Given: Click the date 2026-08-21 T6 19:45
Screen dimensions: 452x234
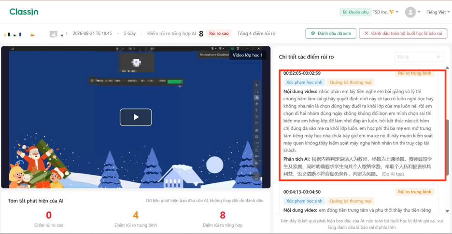Looking at the screenshot, I should pos(92,33).
